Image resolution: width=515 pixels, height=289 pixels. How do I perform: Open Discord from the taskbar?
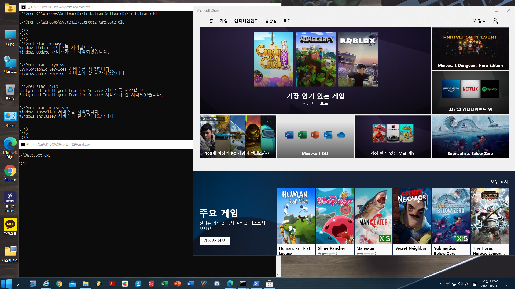pyautogui.click(x=217, y=284)
